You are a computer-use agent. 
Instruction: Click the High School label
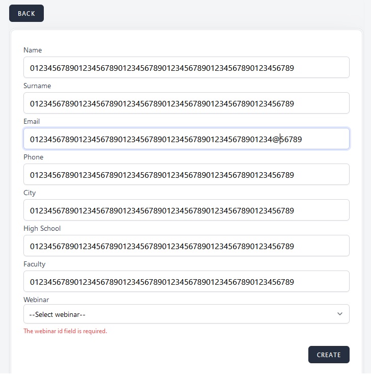click(x=42, y=228)
